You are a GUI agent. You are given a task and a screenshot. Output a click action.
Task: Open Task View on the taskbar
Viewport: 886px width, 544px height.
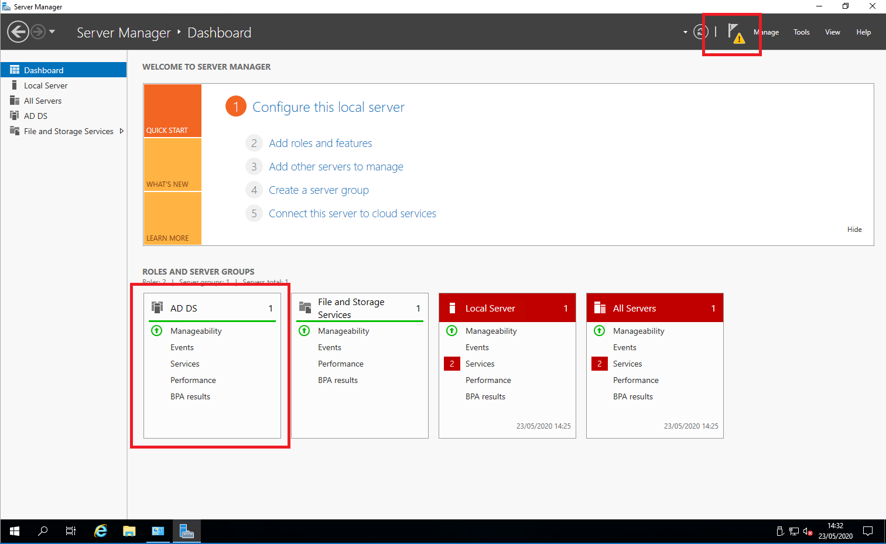pyautogui.click(x=71, y=531)
